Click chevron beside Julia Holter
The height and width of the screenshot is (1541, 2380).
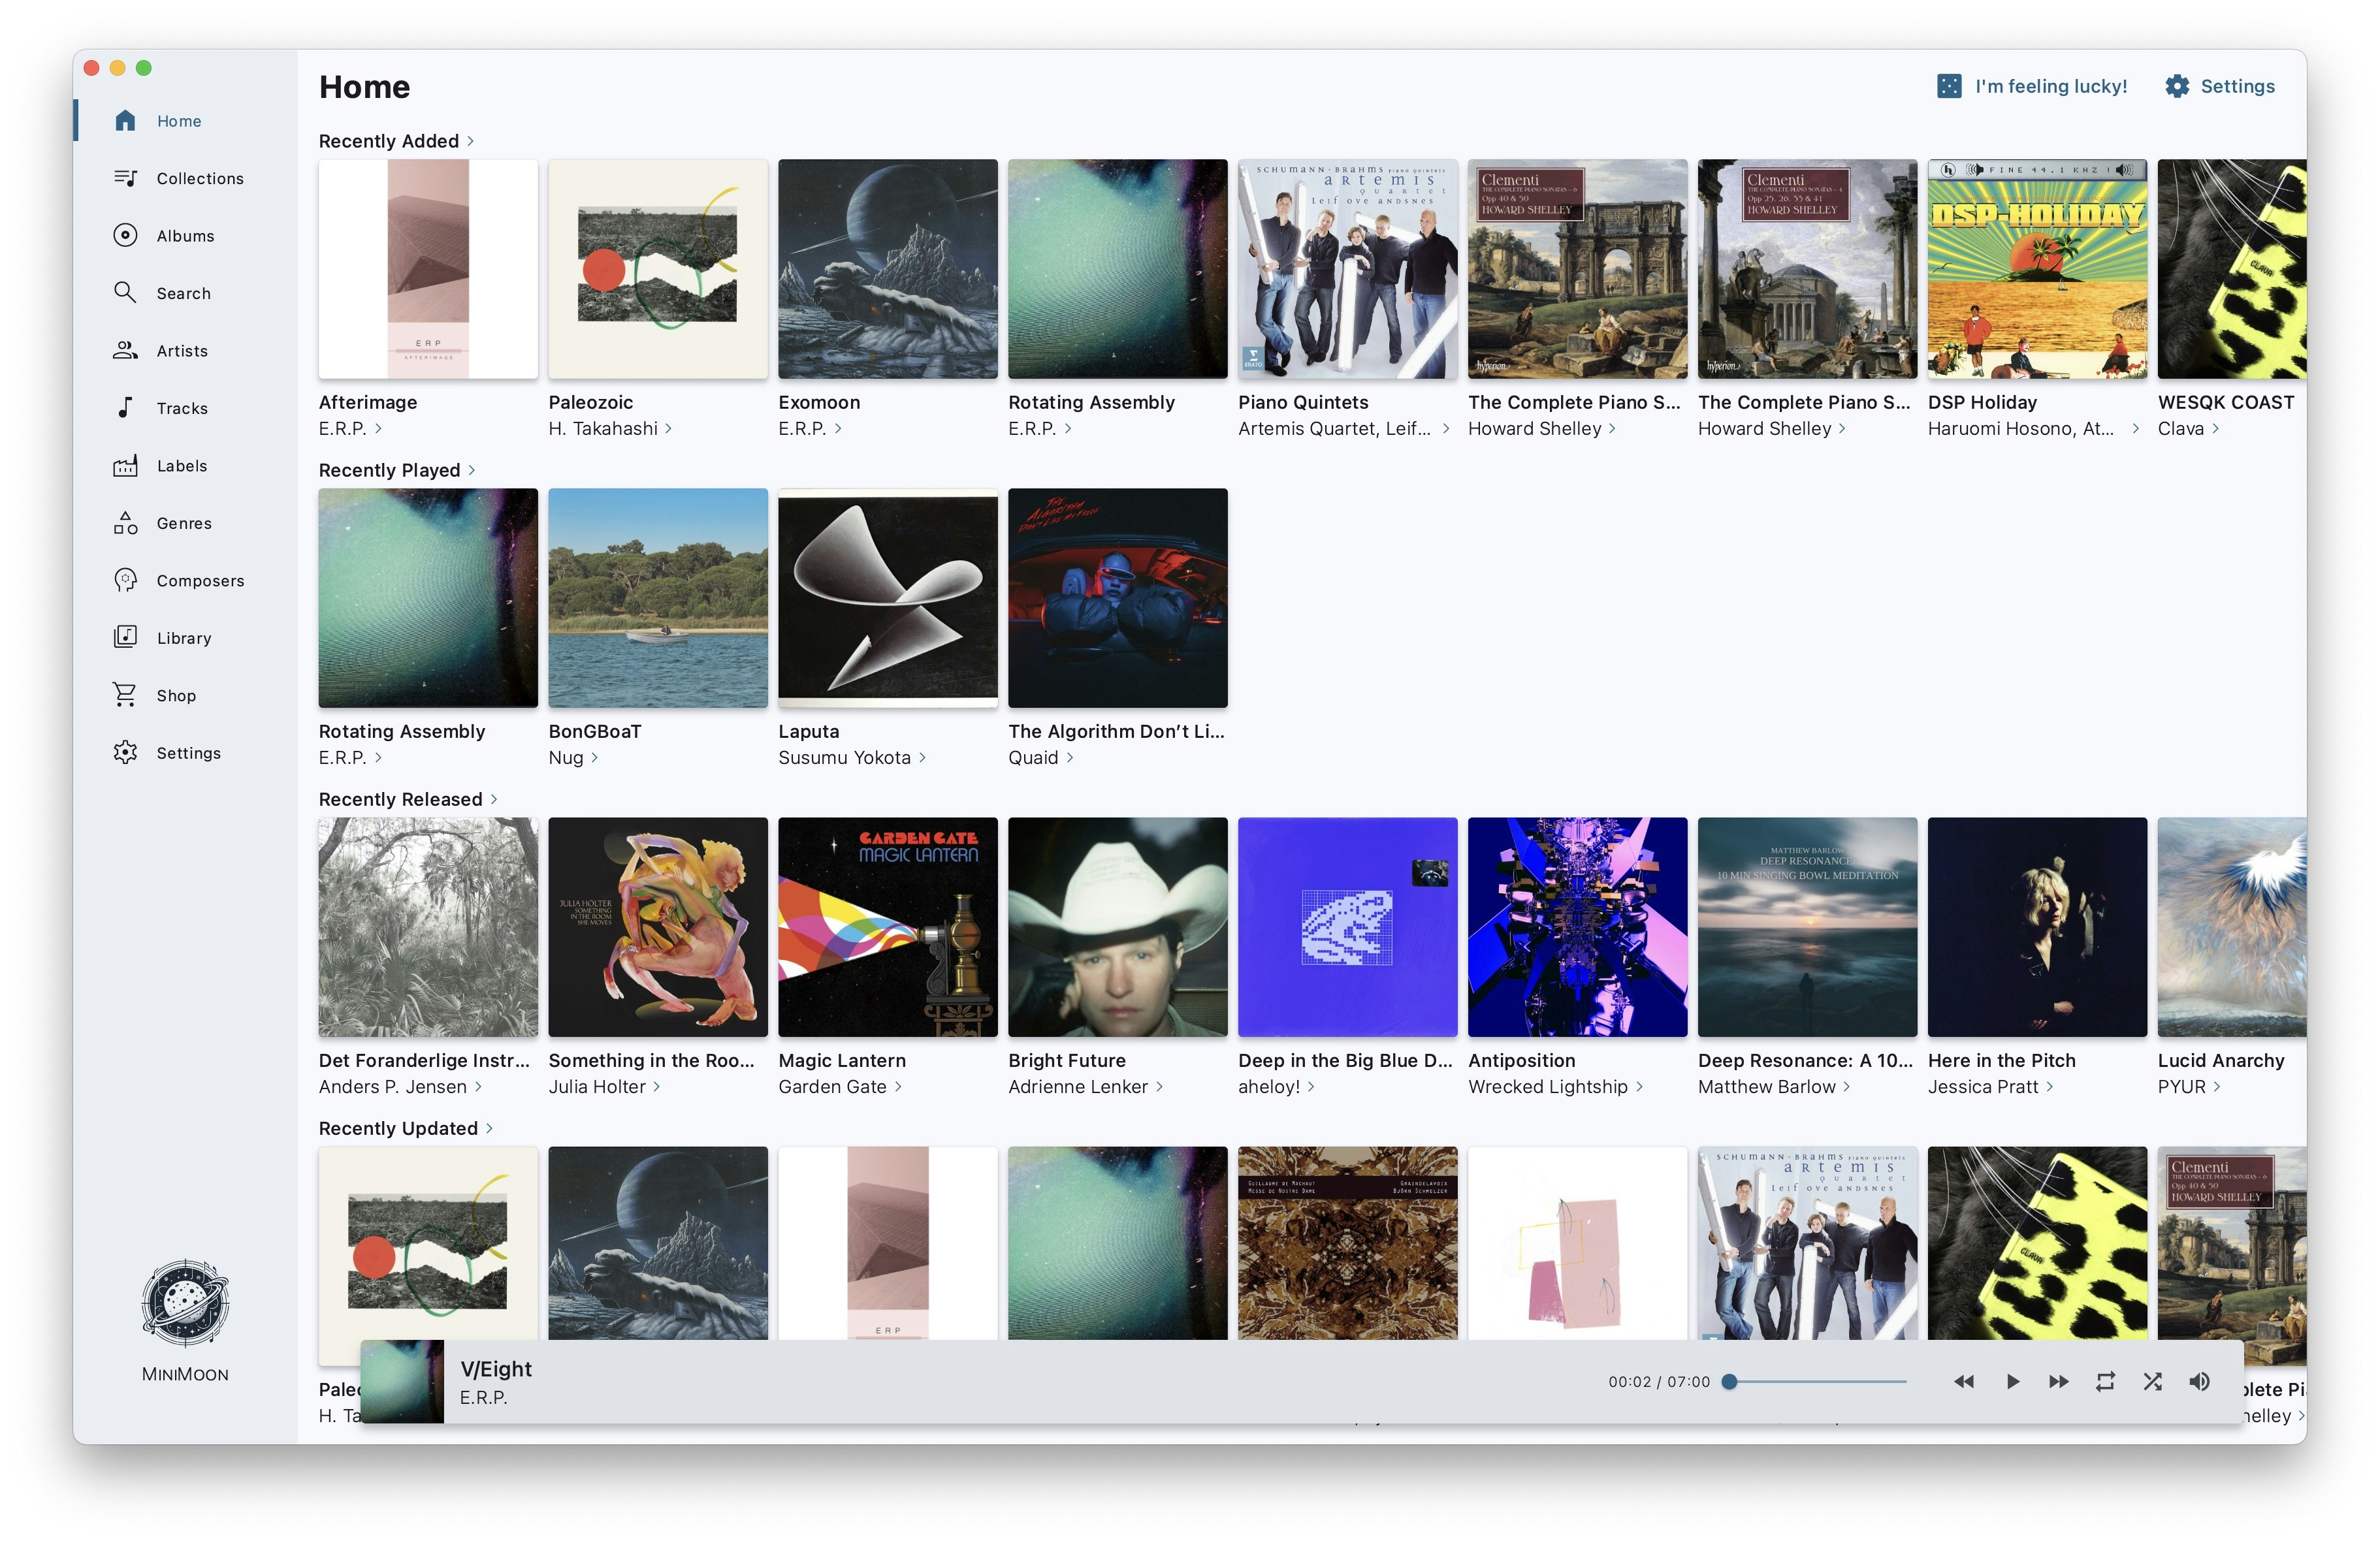tap(657, 1087)
